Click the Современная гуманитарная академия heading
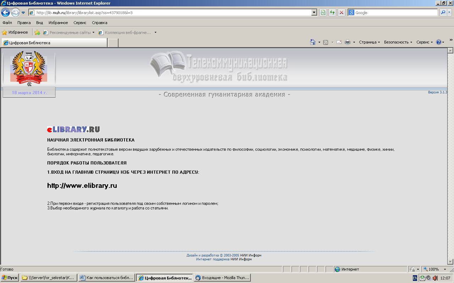 pos(224,94)
